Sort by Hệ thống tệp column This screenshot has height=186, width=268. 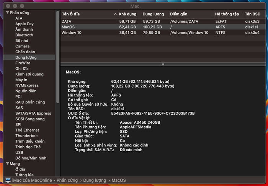tap(227, 14)
